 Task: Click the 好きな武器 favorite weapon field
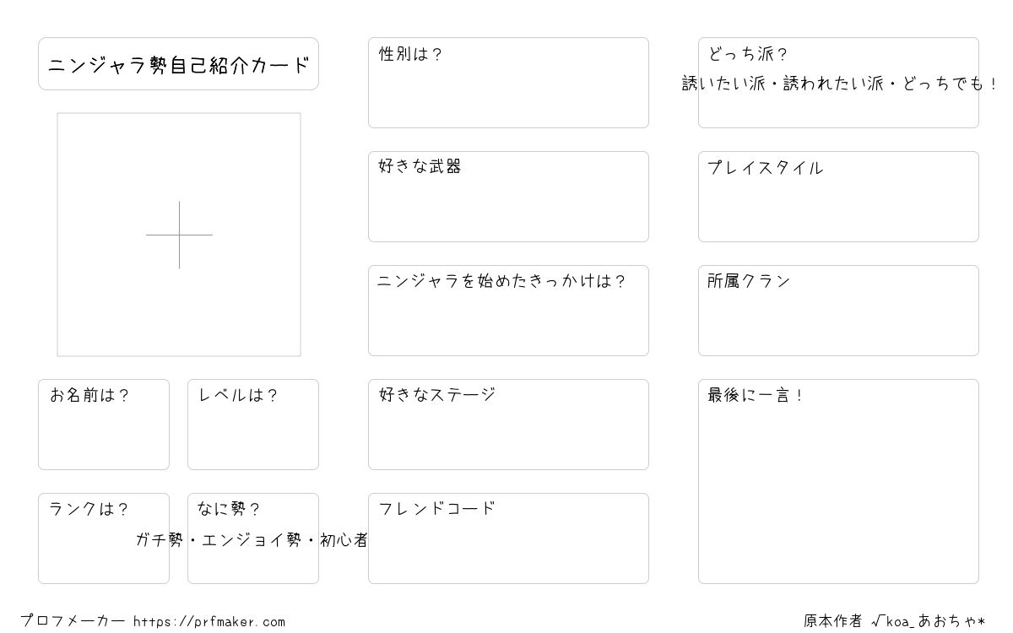click(508, 197)
